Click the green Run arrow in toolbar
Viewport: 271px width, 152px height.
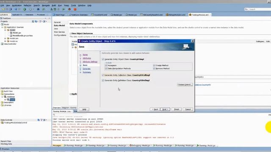64,9
